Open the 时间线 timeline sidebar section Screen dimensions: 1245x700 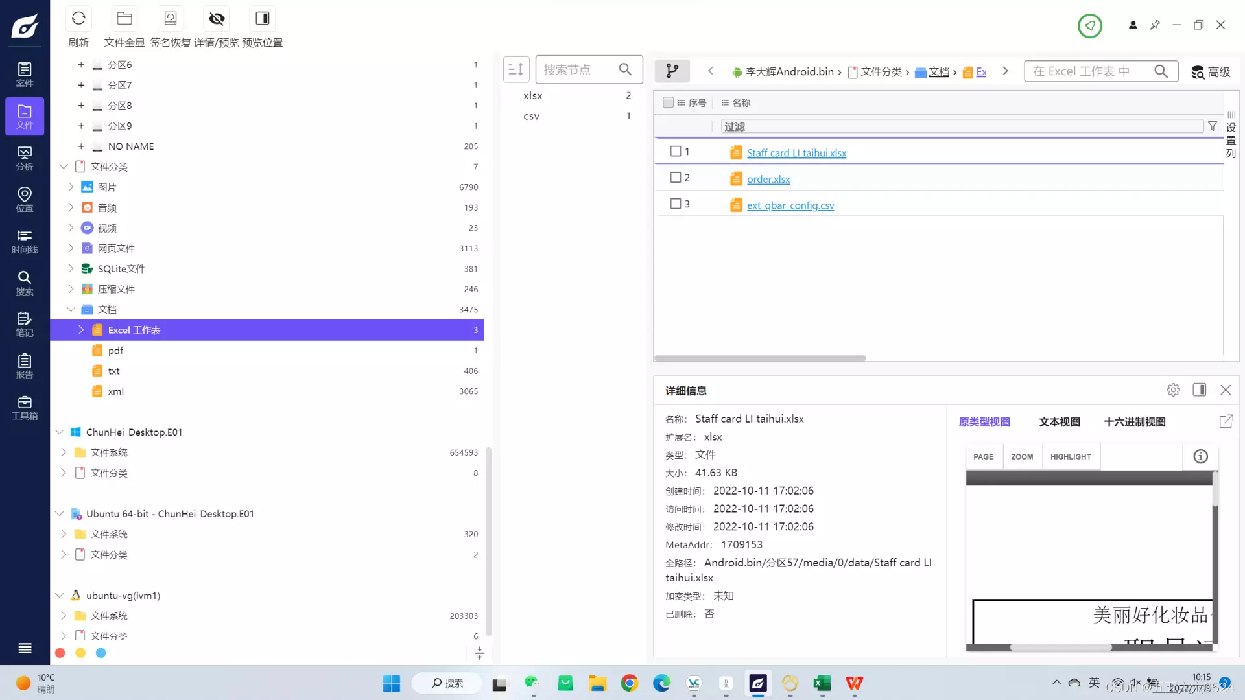[25, 241]
